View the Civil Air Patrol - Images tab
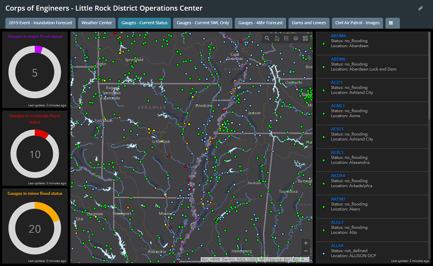 (357, 23)
